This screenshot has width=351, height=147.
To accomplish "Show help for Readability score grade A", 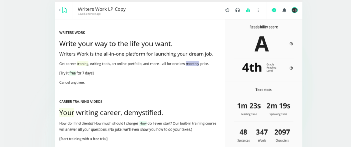I will click(x=291, y=44).
